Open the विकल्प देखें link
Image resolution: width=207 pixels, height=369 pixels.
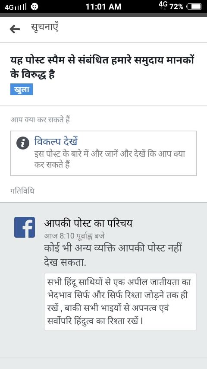point(56,142)
